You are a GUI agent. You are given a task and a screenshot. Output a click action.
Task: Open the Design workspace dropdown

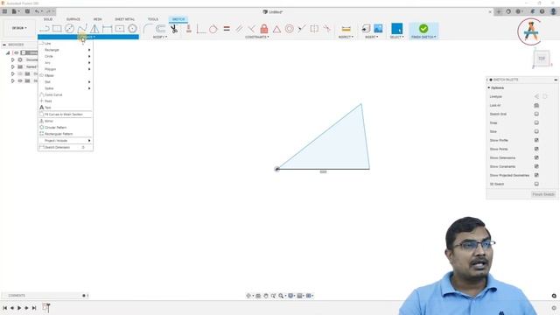tap(19, 28)
